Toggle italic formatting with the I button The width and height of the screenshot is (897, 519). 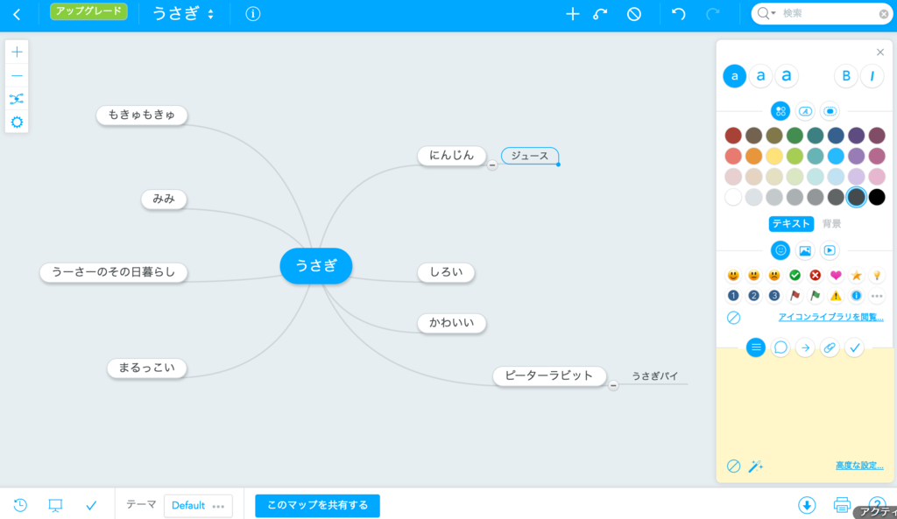click(x=872, y=77)
